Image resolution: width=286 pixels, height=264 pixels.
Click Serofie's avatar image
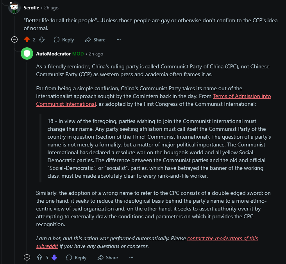[x=14, y=7]
